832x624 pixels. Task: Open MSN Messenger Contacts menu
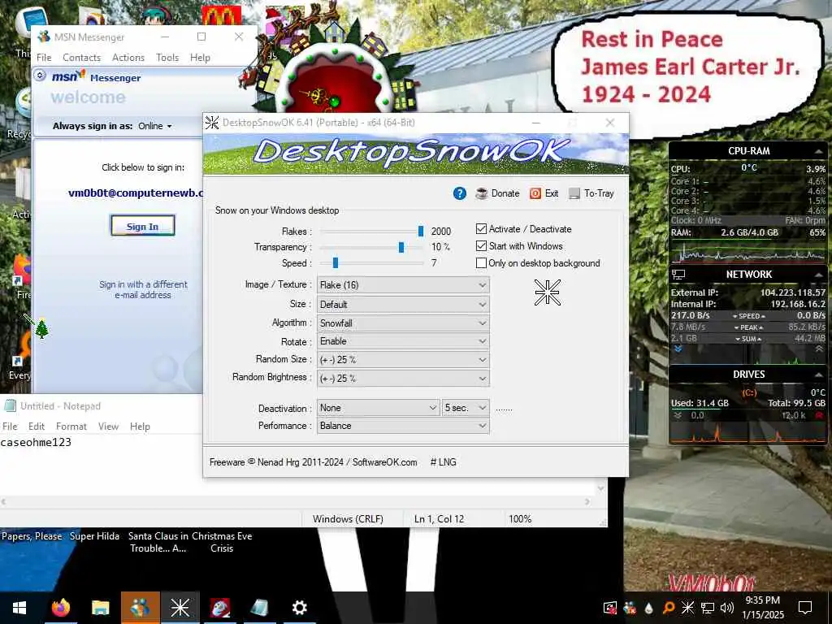tap(81, 58)
